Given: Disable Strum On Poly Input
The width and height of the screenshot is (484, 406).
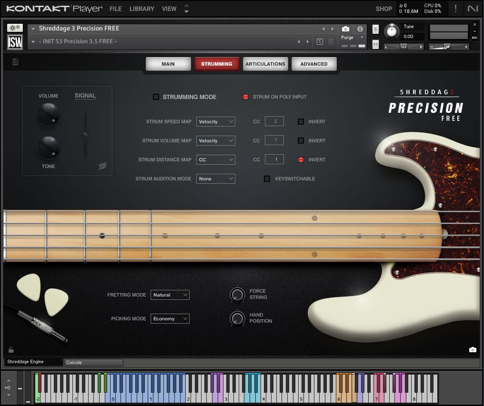Looking at the screenshot, I should coord(245,97).
